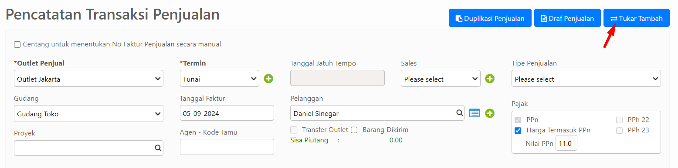Screen dimensions: 678x168
Task: Uncheck Harga Termasuk PPn option
Action: pos(518,130)
